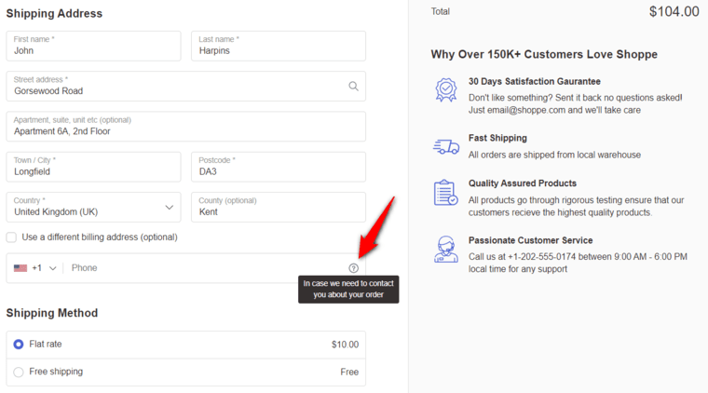The height and width of the screenshot is (393, 708).
Task: Focus the Street address field with Gorsewood Road
Action: pos(186,87)
